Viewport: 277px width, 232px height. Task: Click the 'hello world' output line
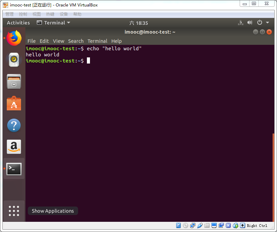click(x=42, y=55)
